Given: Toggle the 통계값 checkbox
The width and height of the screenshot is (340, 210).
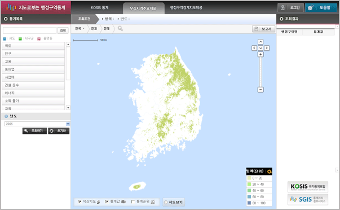Looking at the screenshot, I should pos(107,202).
